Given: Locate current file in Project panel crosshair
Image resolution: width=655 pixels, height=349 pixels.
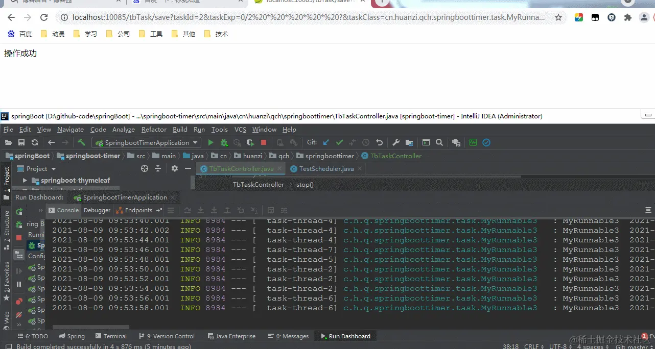Looking at the screenshot, I should [145, 168].
